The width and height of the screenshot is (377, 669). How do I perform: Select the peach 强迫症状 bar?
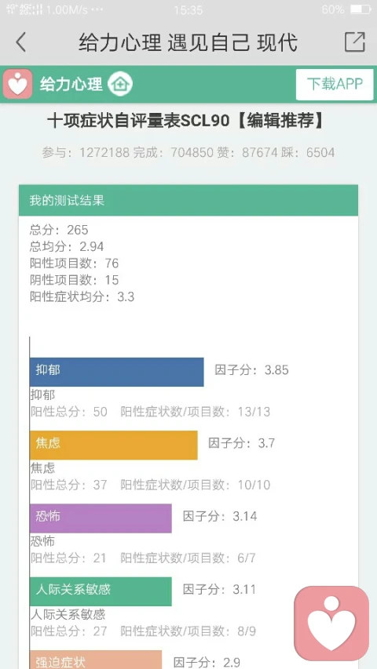(x=96, y=660)
